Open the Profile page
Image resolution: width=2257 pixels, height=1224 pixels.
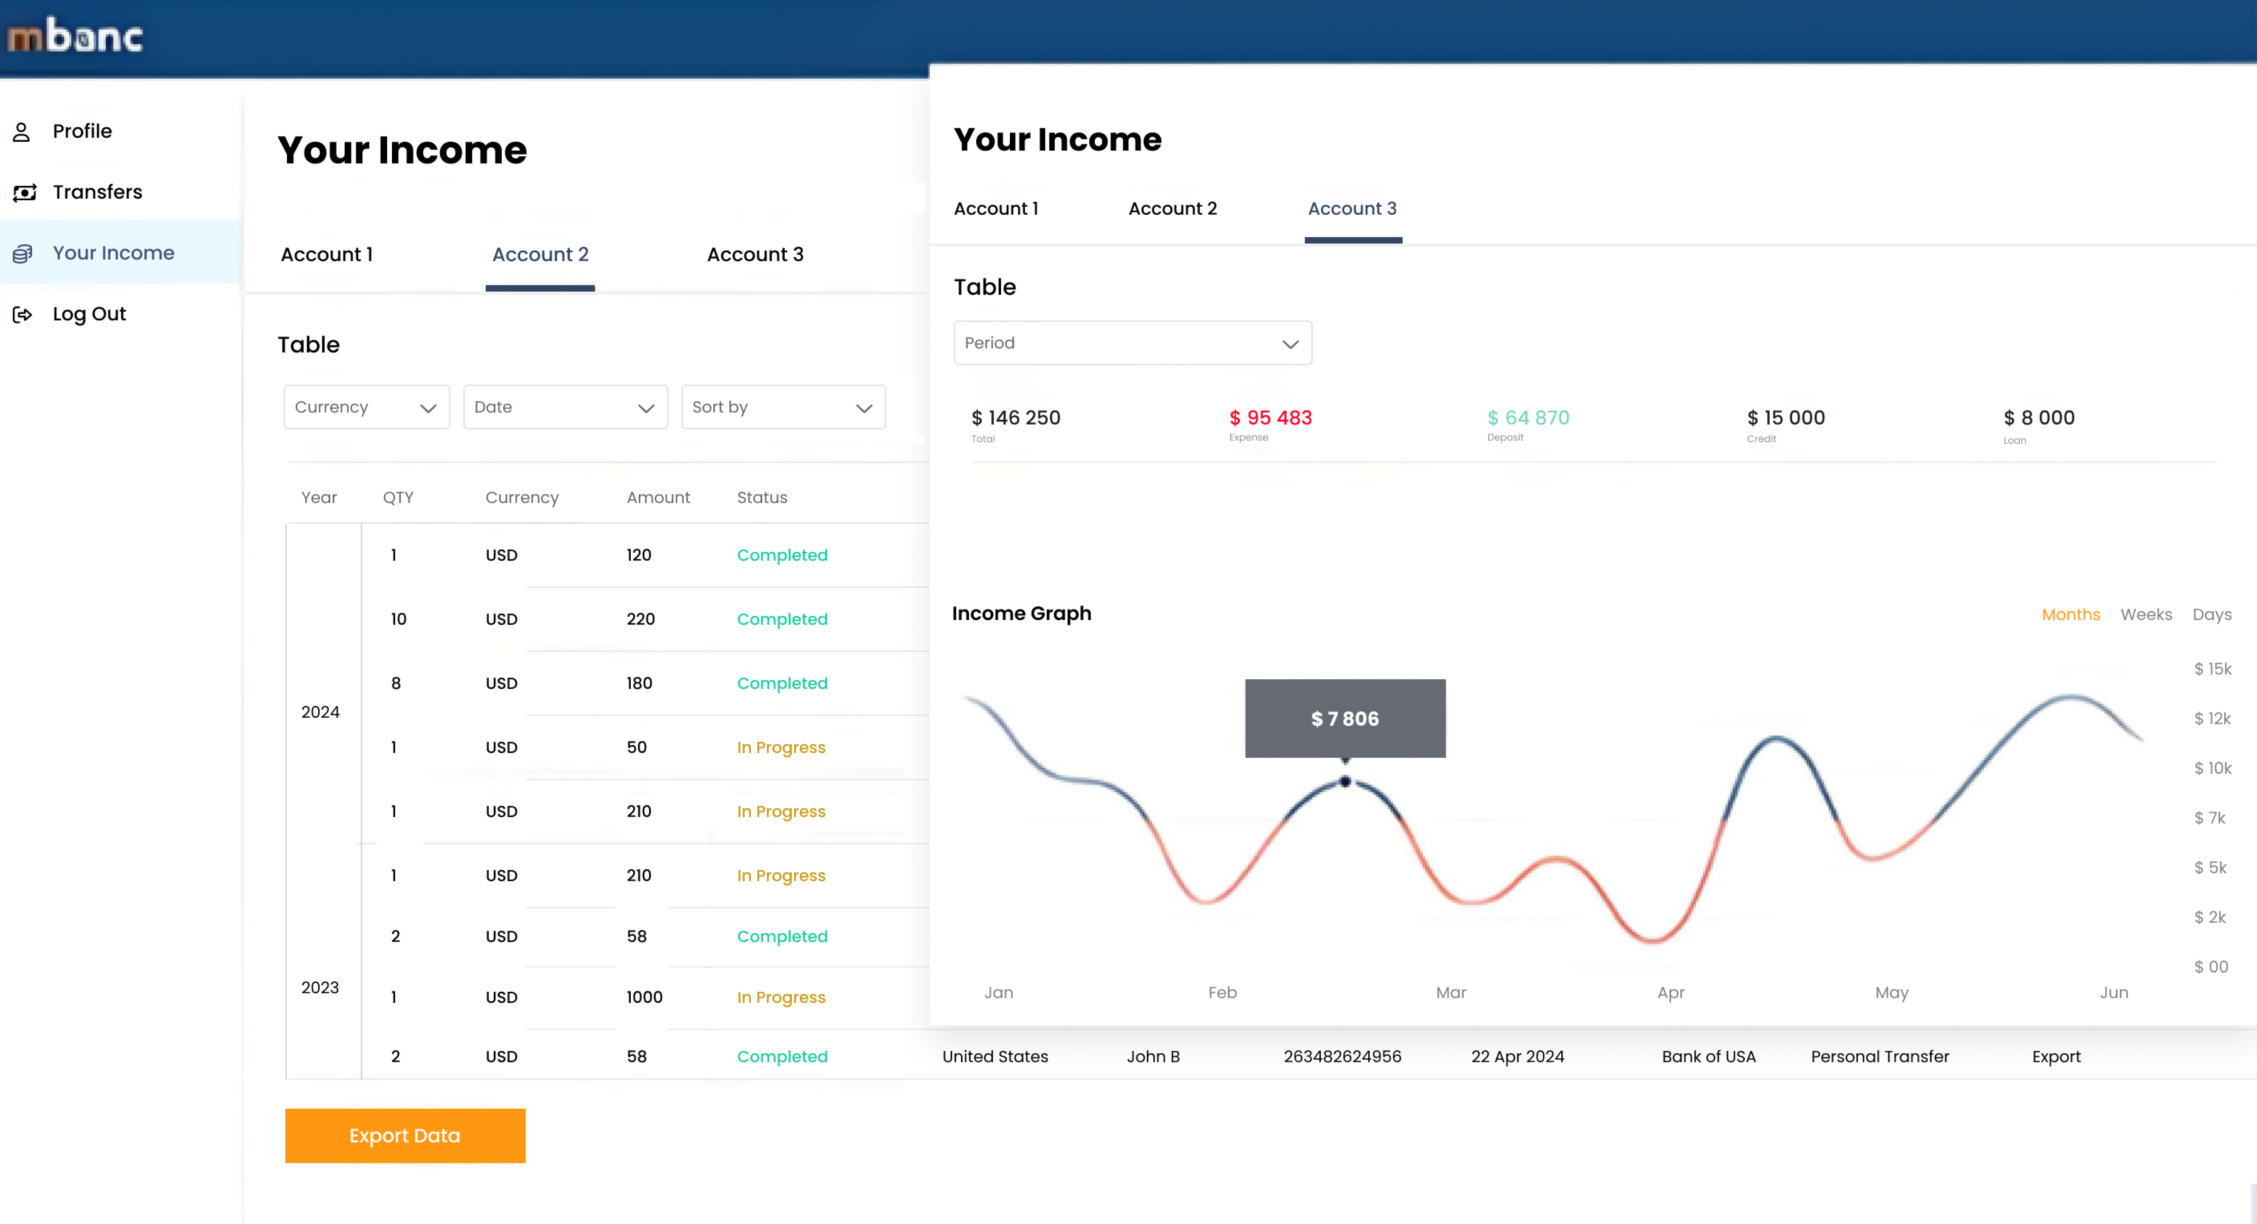coord(83,131)
